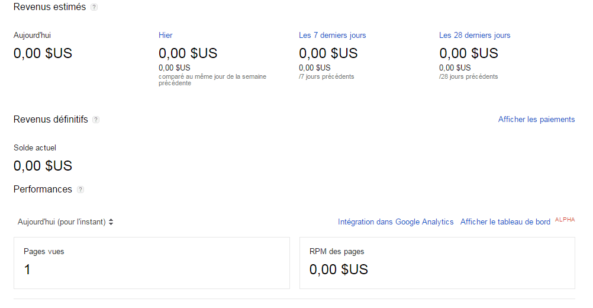The width and height of the screenshot is (593, 308).
Task: Open the Hier revenue report link
Action: (166, 36)
